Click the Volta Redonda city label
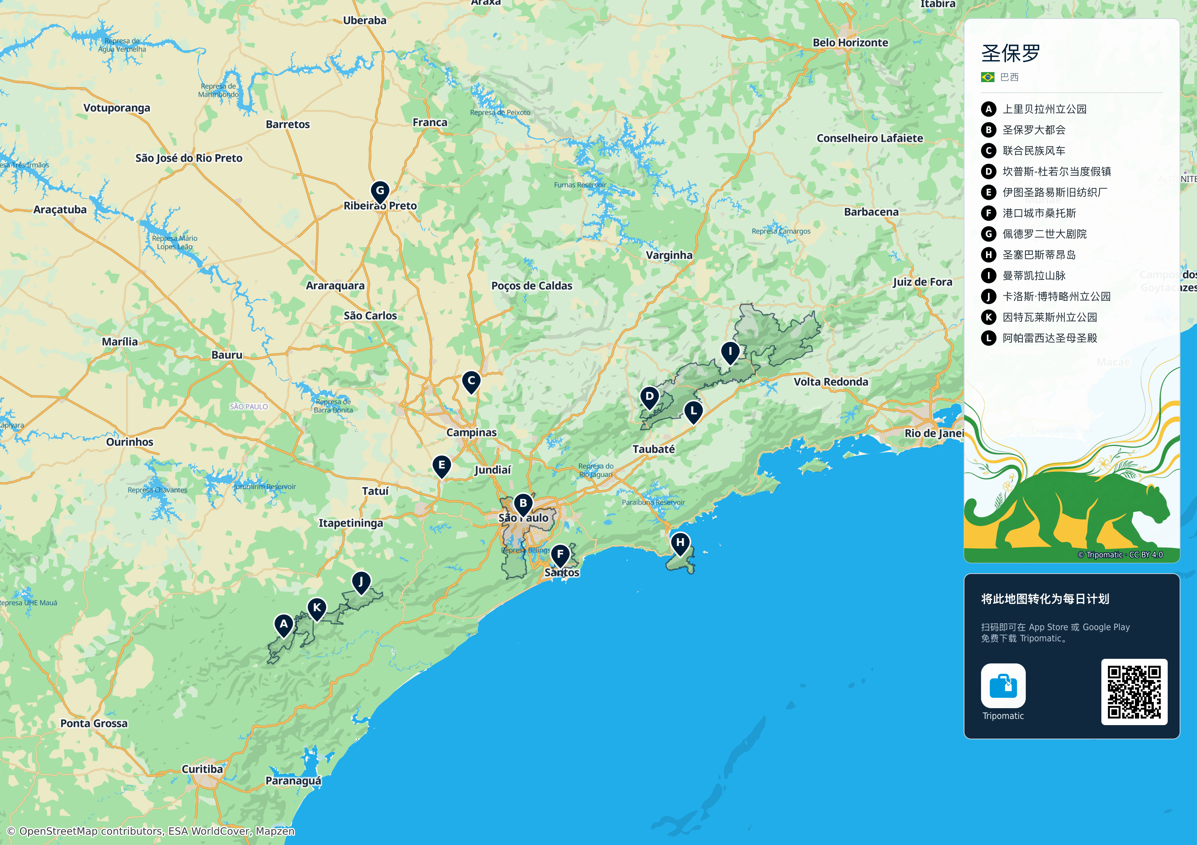 click(831, 382)
